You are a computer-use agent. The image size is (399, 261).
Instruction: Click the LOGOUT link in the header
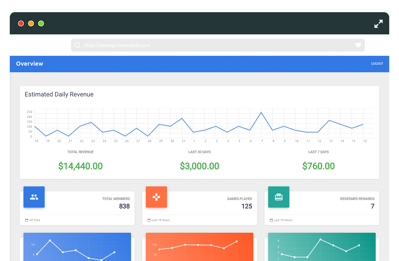coord(377,64)
